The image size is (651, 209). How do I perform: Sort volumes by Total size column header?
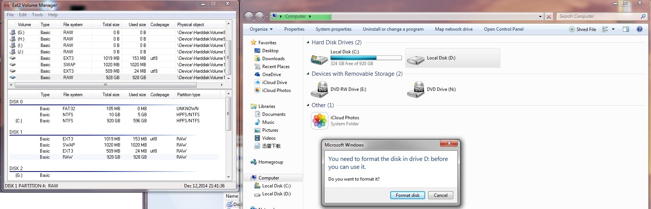(x=106, y=25)
